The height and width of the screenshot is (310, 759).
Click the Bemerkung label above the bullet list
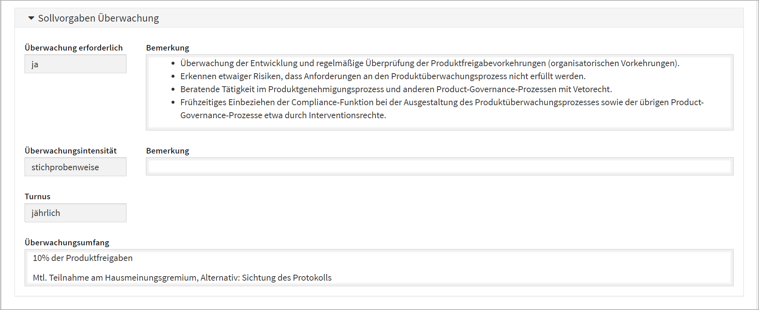167,48
